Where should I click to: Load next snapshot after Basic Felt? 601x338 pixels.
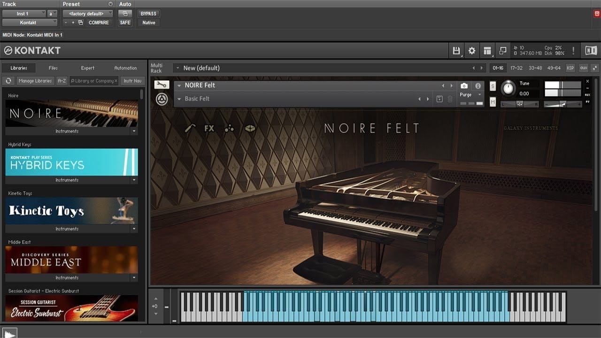click(428, 99)
